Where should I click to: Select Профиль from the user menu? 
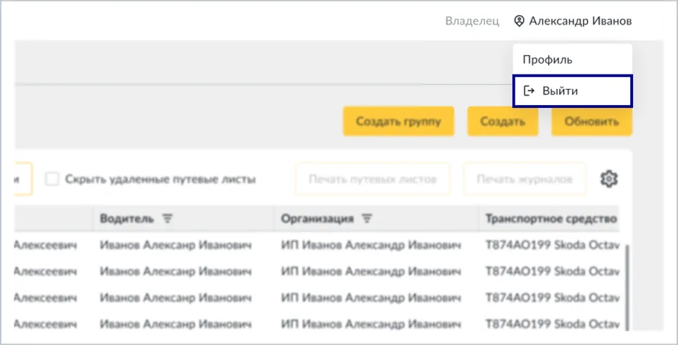tap(573, 59)
